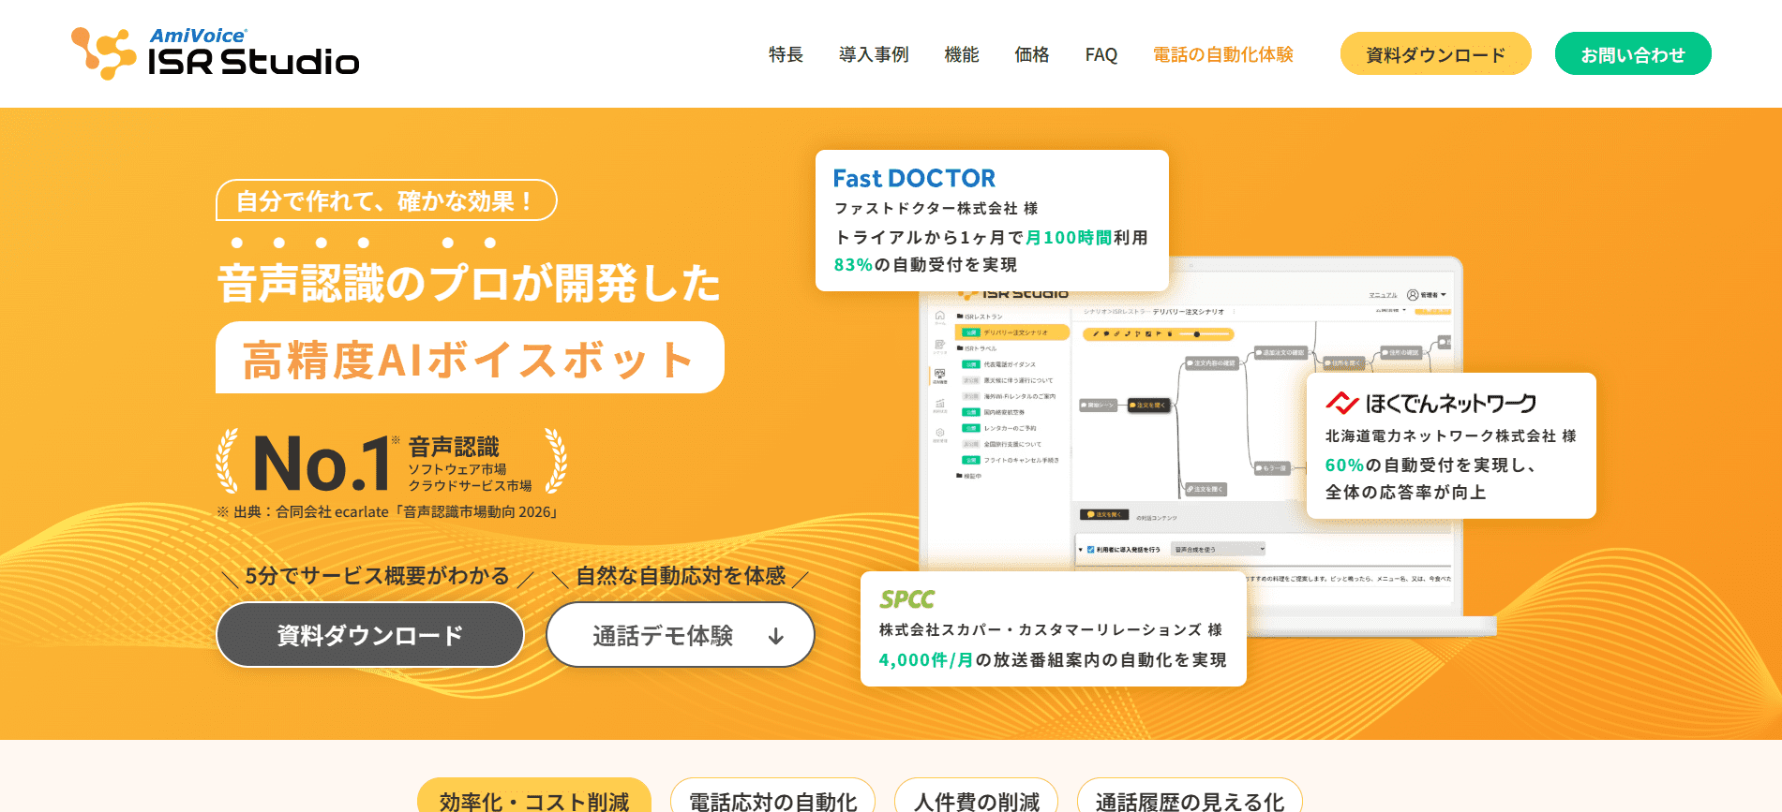This screenshot has width=1782, height=812.
Task: Expand the ISRレストラン folder in tree
Action: [x=980, y=317]
